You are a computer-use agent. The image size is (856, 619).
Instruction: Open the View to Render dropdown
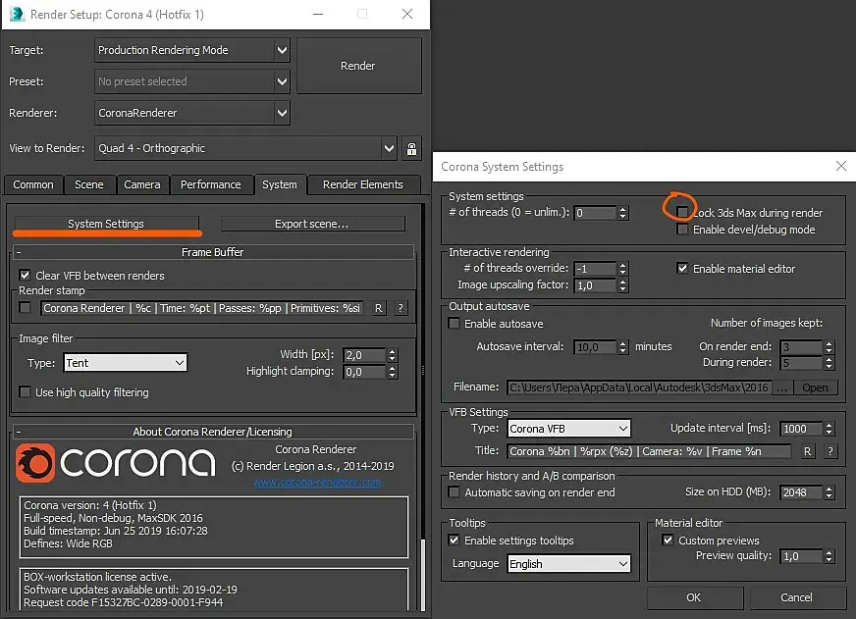pyautogui.click(x=245, y=148)
